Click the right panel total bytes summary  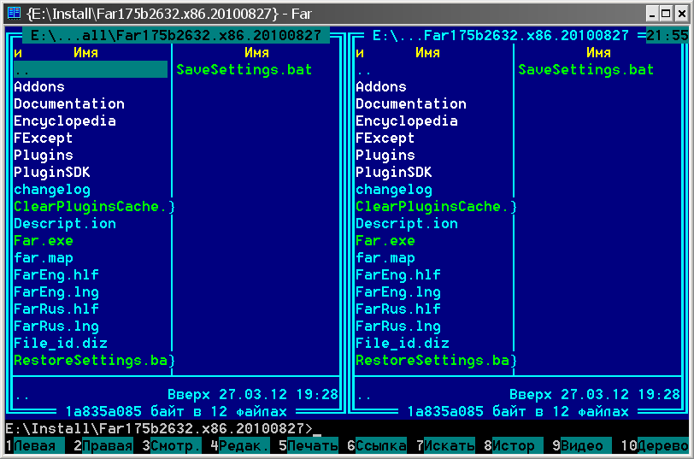click(518, 412)
